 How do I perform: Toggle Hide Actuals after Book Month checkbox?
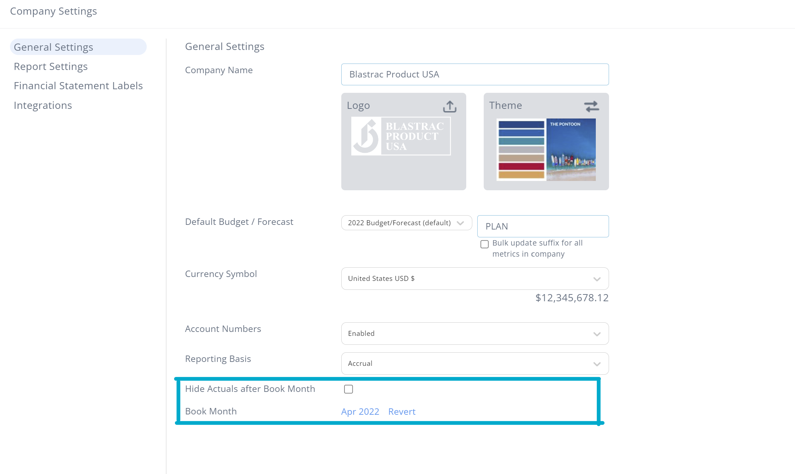pyautogui.click(x=349, y=389)
